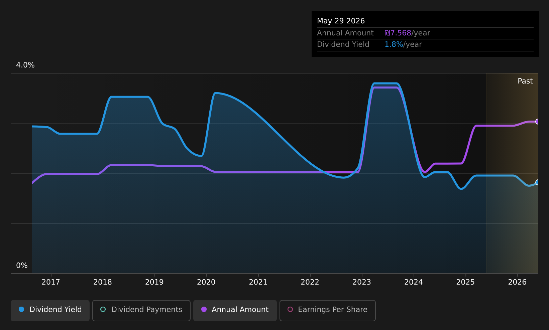This screenshot has width=549, height=330.
Task: Click the ₪7.568/year annual amount value
Action: (x=407, y=33)
